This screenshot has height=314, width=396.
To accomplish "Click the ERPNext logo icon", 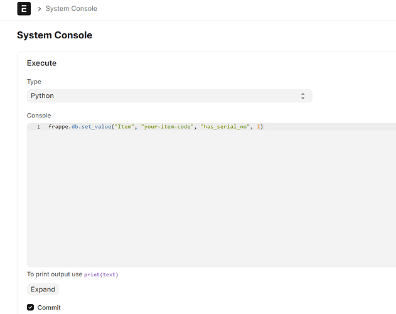I will [24, 9].
